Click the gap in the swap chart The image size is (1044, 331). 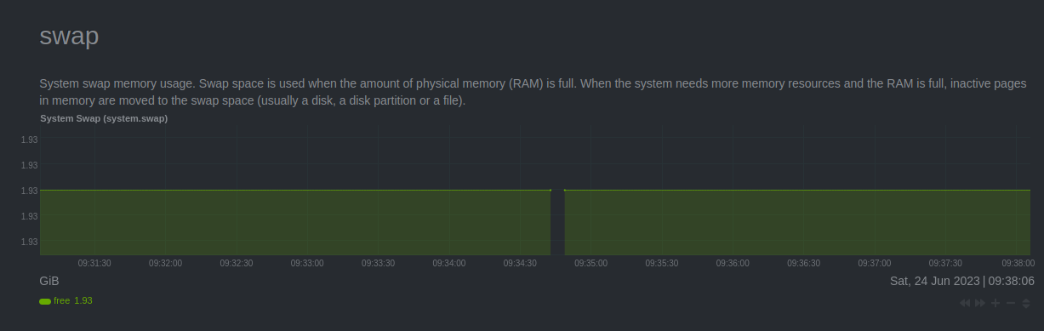(x=557, y=222)
